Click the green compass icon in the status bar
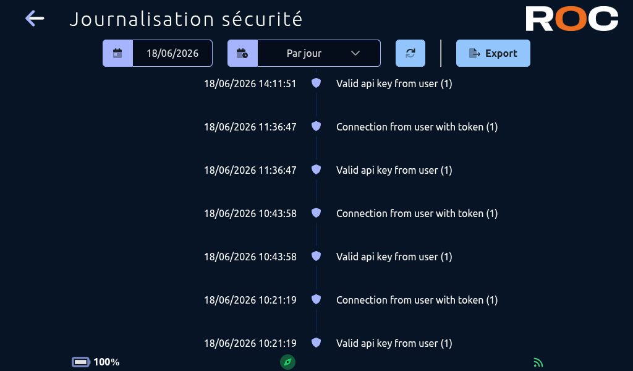This screenshot has width=633, height=371. point(288,362)
